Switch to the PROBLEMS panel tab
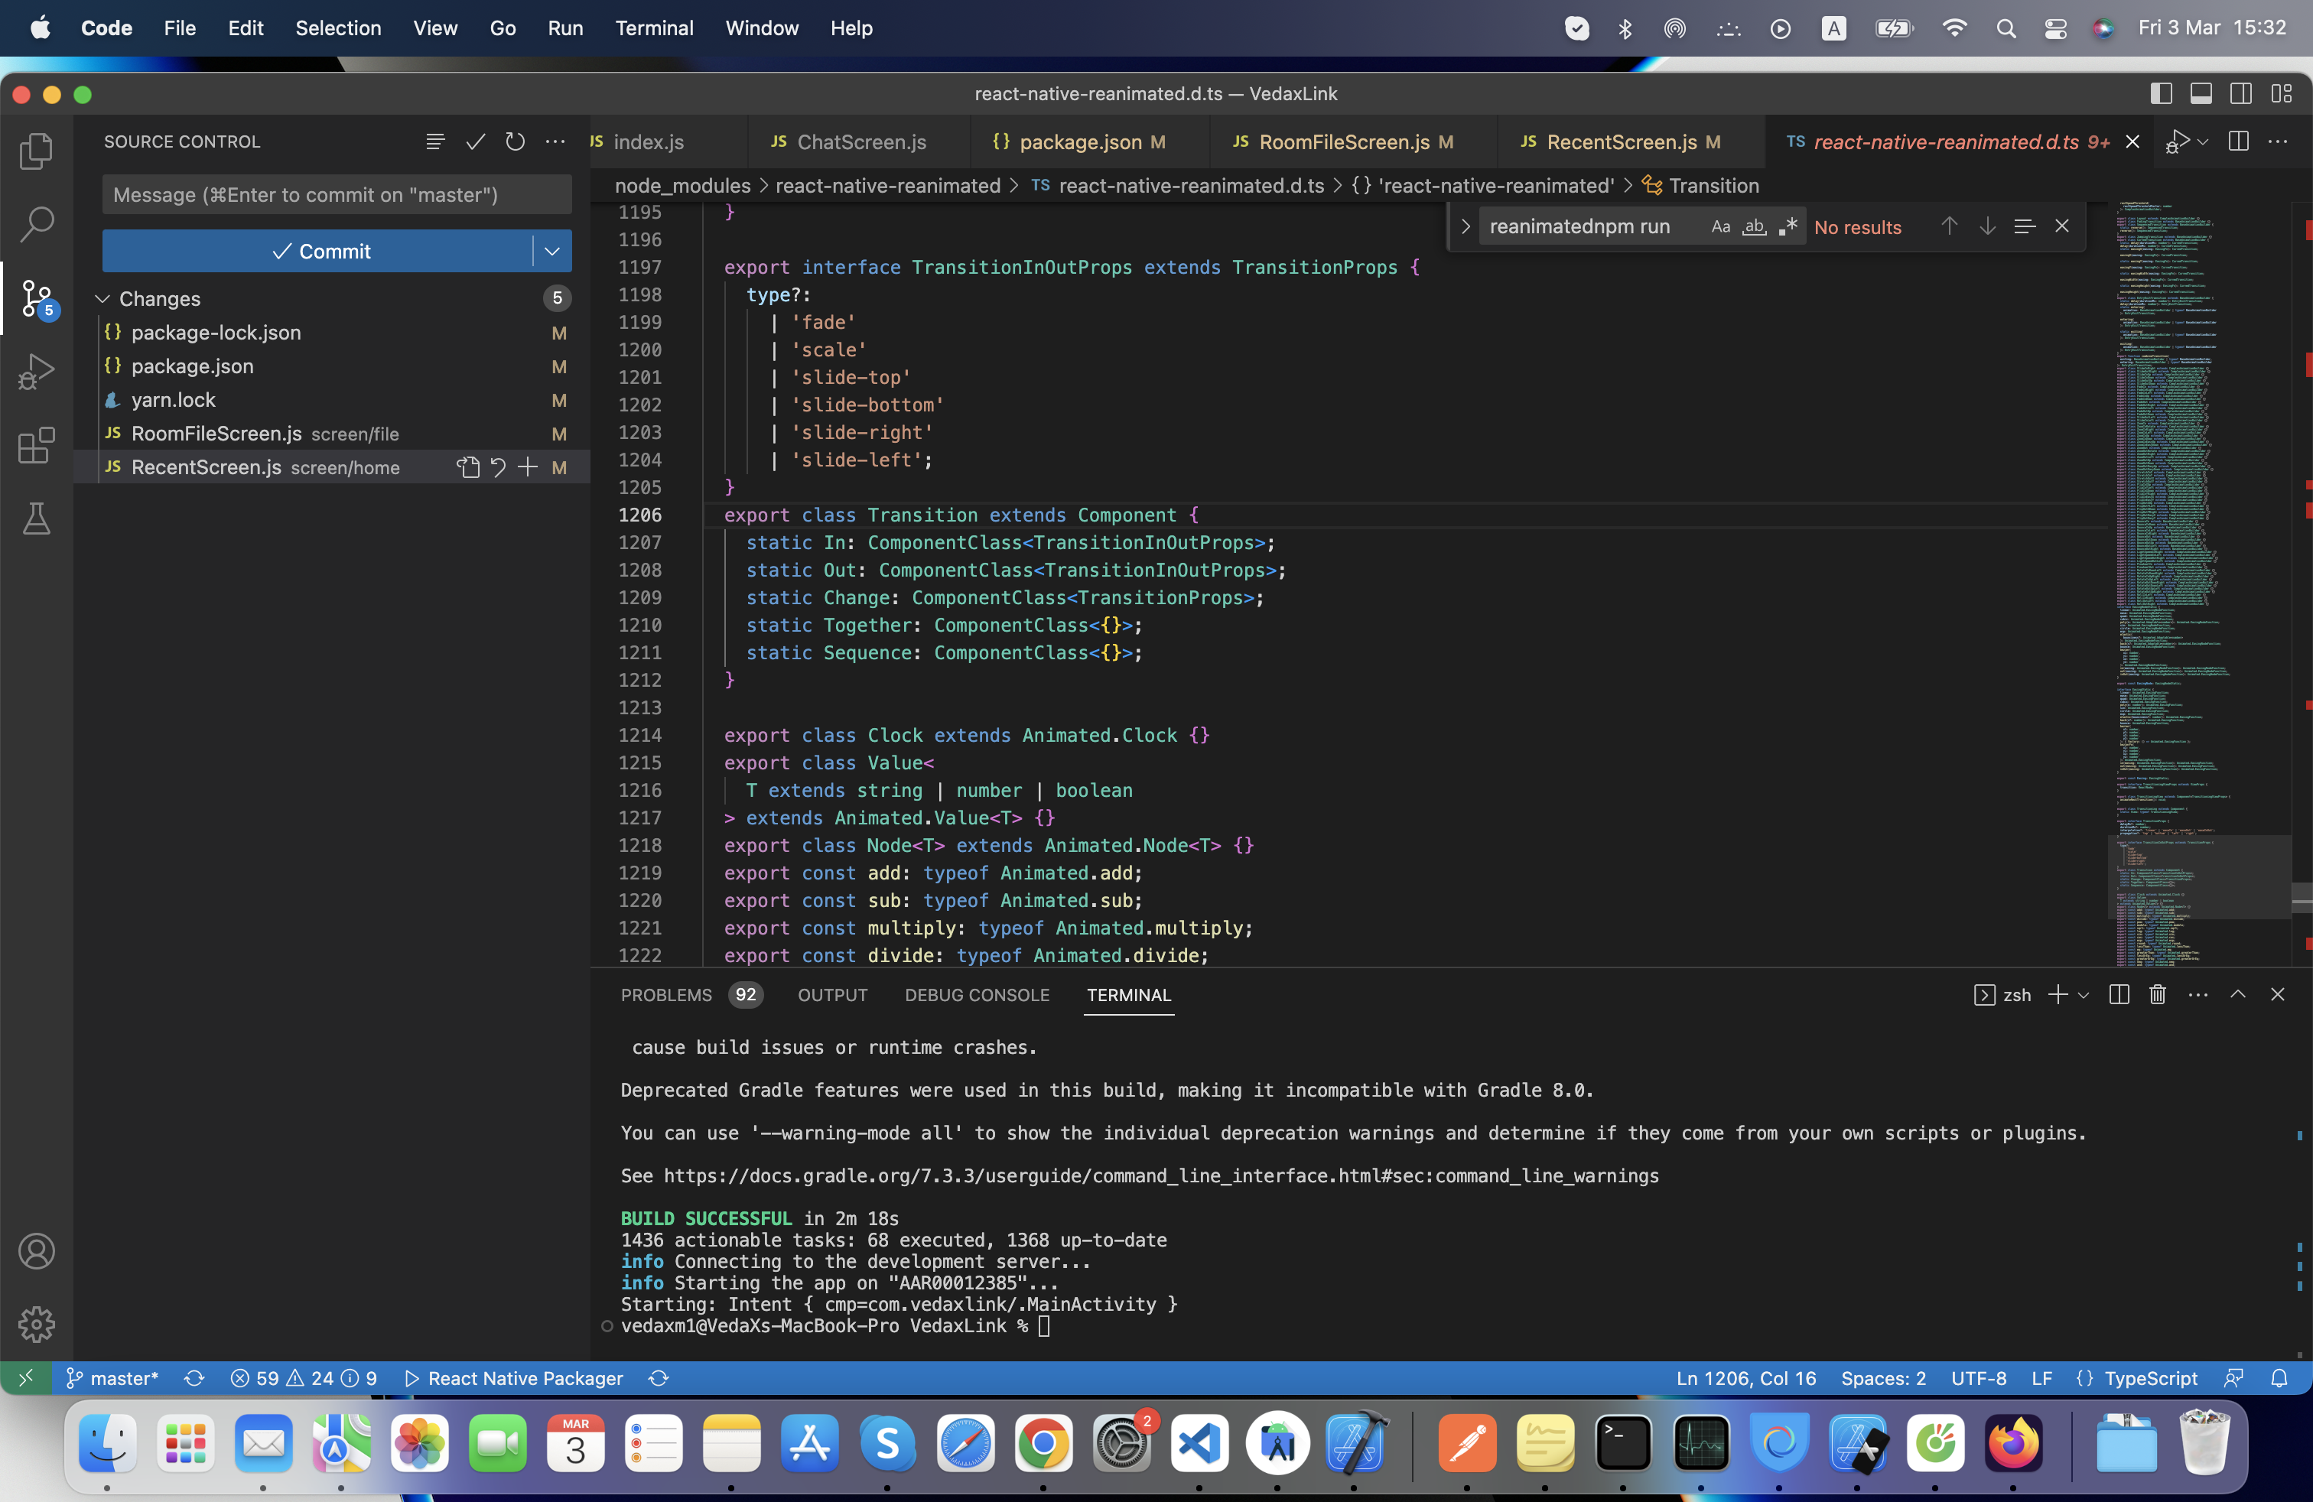The image size is (2313, 1502). coord(667,996)
